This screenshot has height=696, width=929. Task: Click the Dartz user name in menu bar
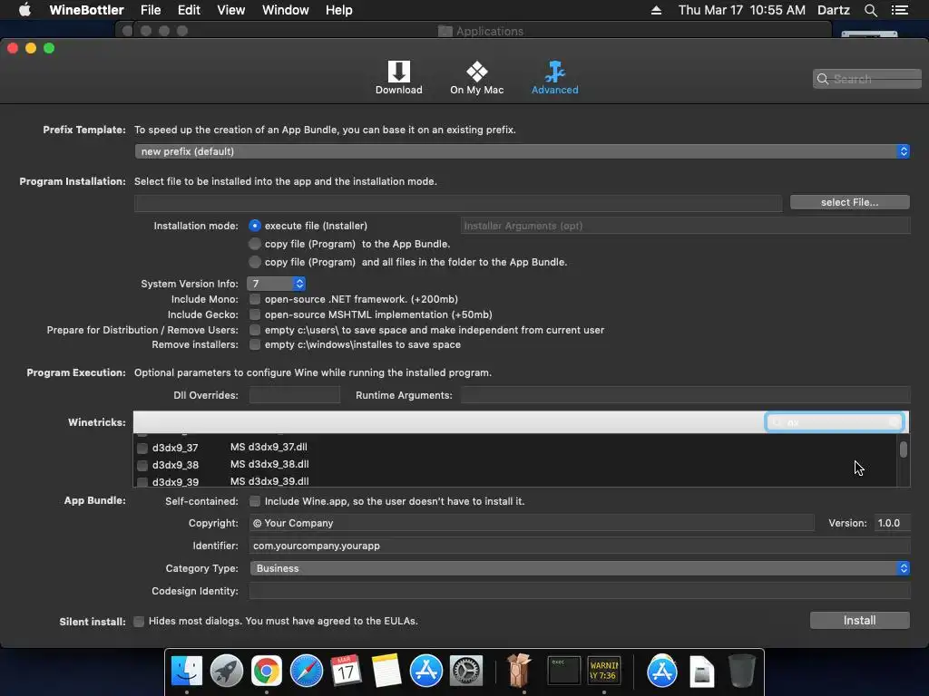click(x=834, y=10)
